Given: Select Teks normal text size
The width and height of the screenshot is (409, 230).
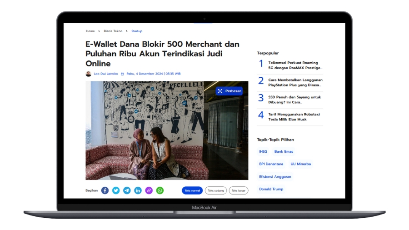Looking at the screenshot, I should [192, 190].
